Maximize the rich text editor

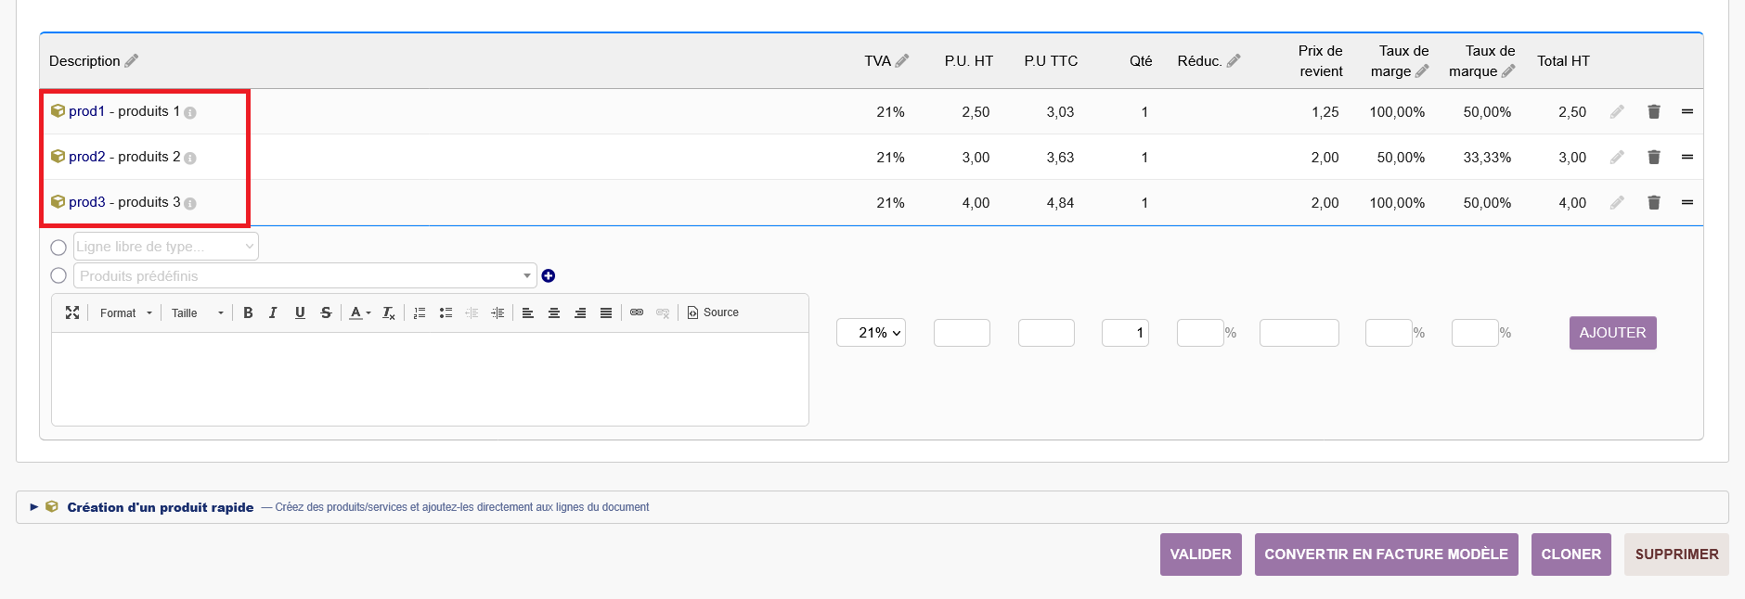click(x=72, y=312)
